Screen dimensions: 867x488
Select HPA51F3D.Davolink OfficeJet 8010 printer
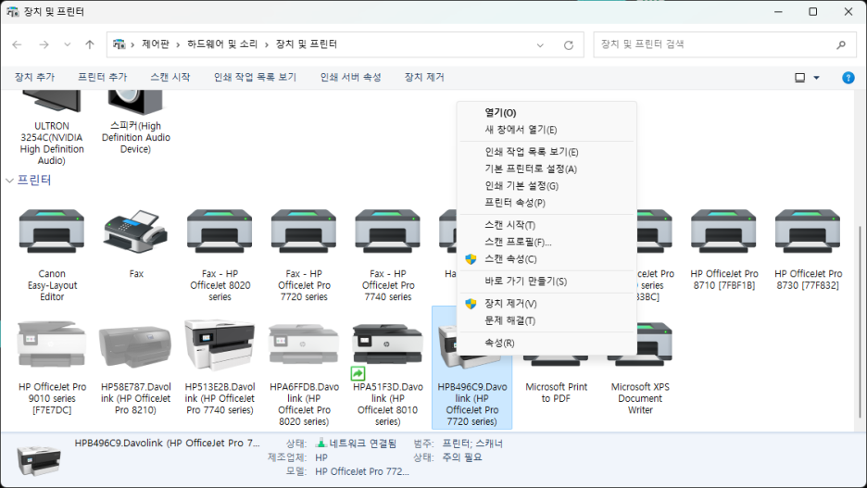pyautogui.click(x=388, y=373)
